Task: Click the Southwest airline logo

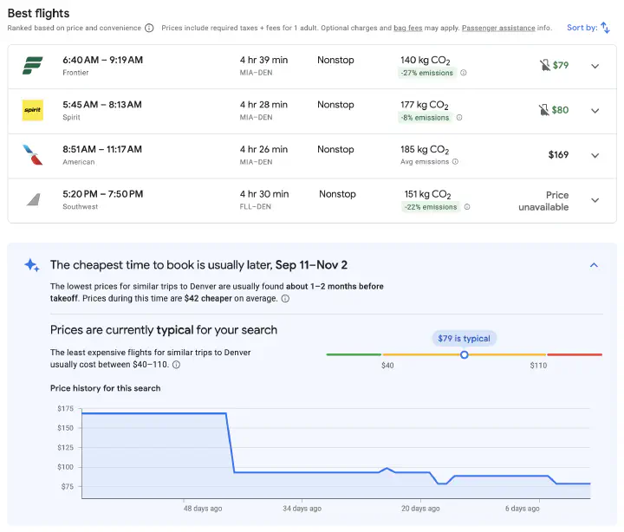Action: coord(33,199)
